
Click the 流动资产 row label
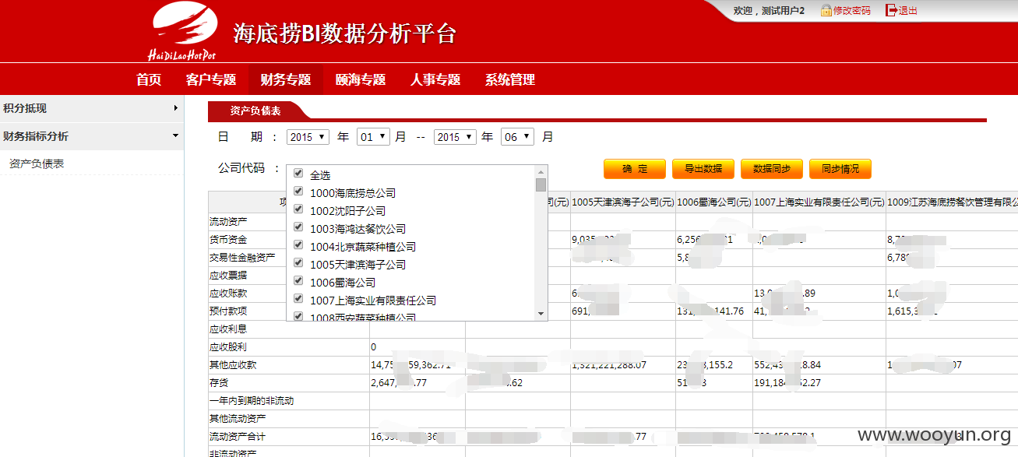tap(228, 222)
